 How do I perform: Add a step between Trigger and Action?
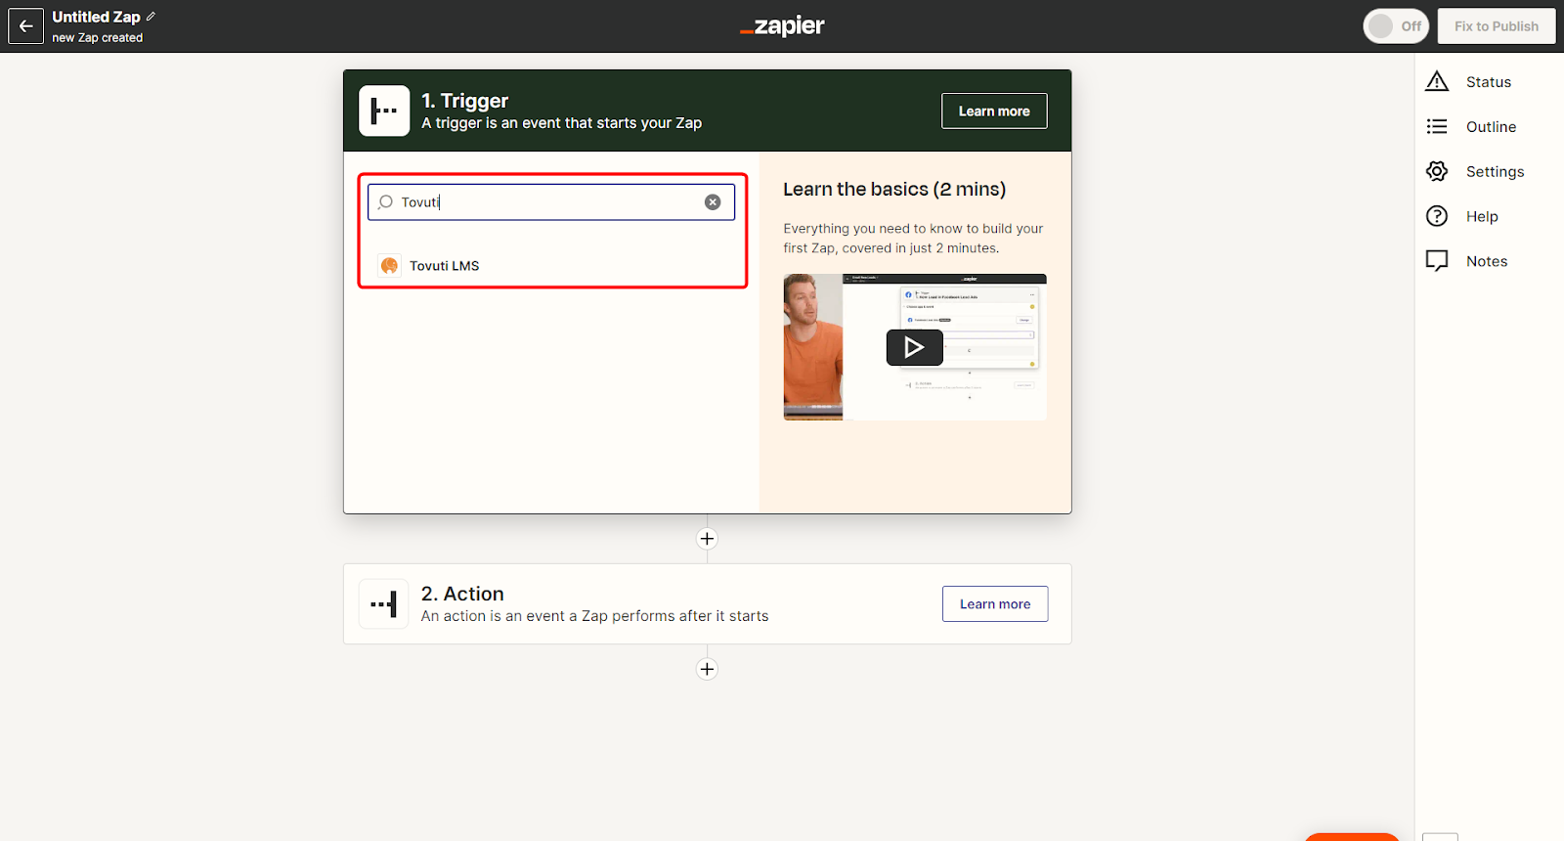(708, 539)
